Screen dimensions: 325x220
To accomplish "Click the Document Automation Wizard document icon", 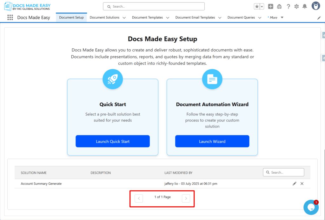I will tap(212, 79).
